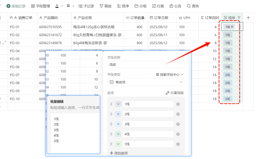
Task: Click the text color underlined A icon
Action: pos(57,6)
